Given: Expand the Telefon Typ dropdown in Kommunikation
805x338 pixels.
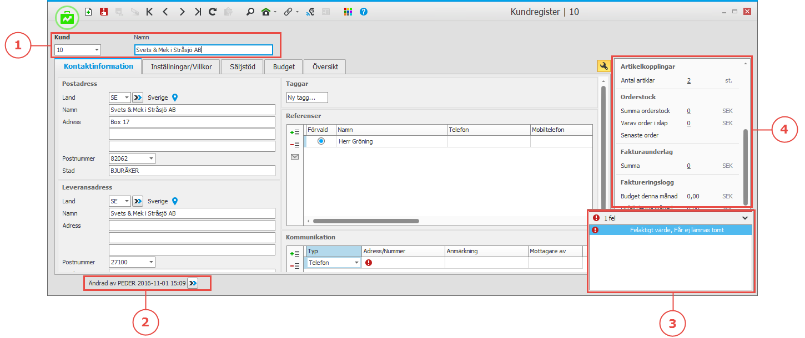Looking at the screenshot, I should (356, 263).
